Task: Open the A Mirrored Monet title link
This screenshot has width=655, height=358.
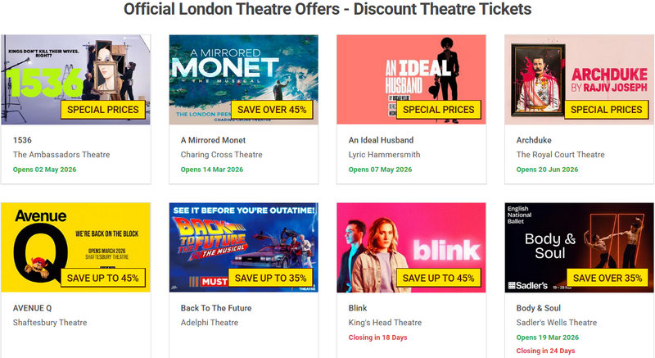Action: (215, 140)
